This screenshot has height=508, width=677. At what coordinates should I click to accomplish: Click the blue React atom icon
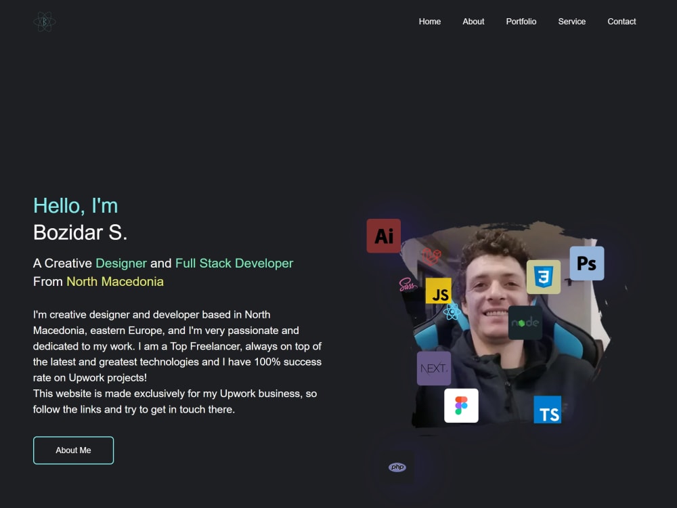[x=452, y=312]
